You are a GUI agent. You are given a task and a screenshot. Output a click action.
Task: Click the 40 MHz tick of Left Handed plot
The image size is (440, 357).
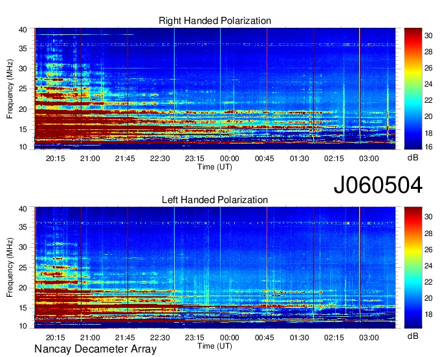[23, 209]
